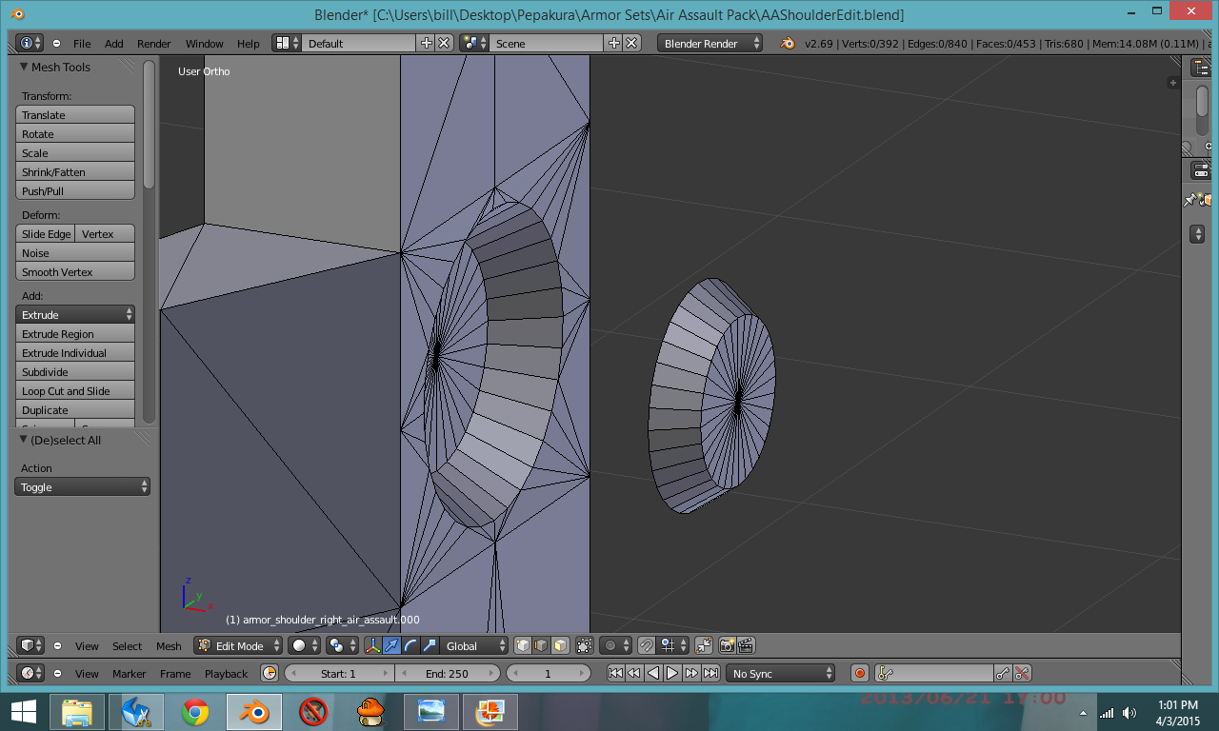
Task: Open the Toggle action dropdown
Action: coord(82,486)
